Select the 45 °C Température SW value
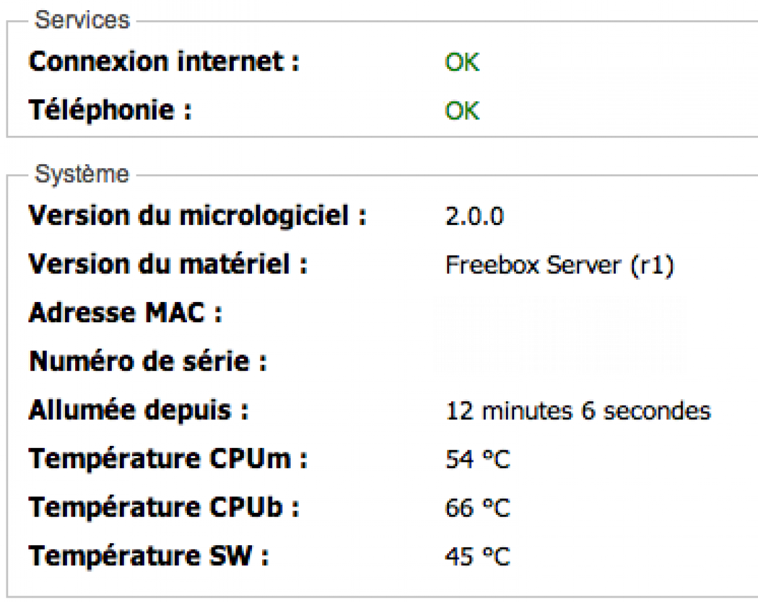 click(x=478, y=557)
